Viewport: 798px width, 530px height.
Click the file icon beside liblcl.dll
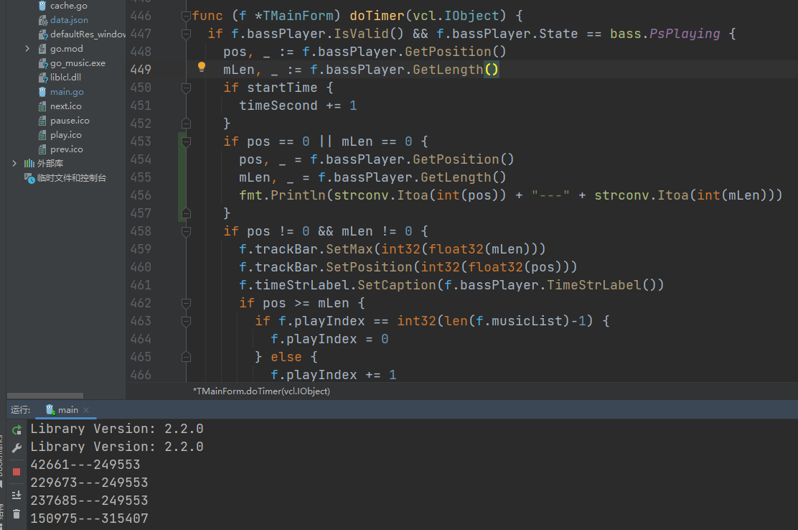pos(43,78)
